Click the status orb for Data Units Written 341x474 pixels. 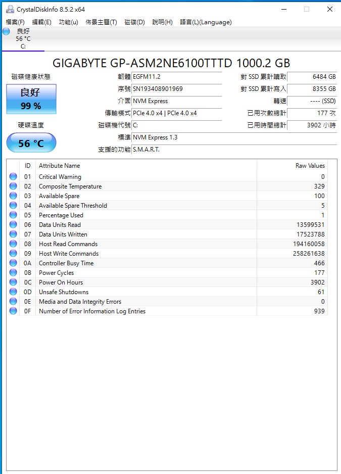(13, 234)
